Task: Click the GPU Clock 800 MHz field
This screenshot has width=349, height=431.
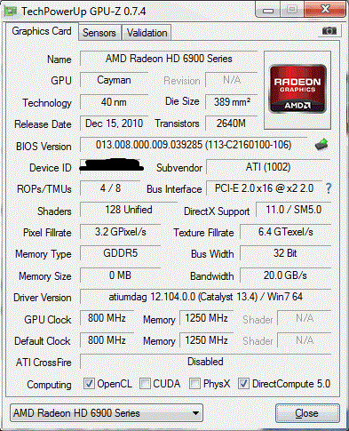Action: pos(107,318)
